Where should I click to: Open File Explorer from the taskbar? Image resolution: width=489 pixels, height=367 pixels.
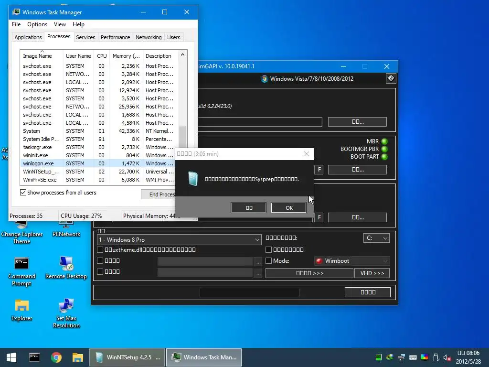pyautogui.click(x=78, y=357)
